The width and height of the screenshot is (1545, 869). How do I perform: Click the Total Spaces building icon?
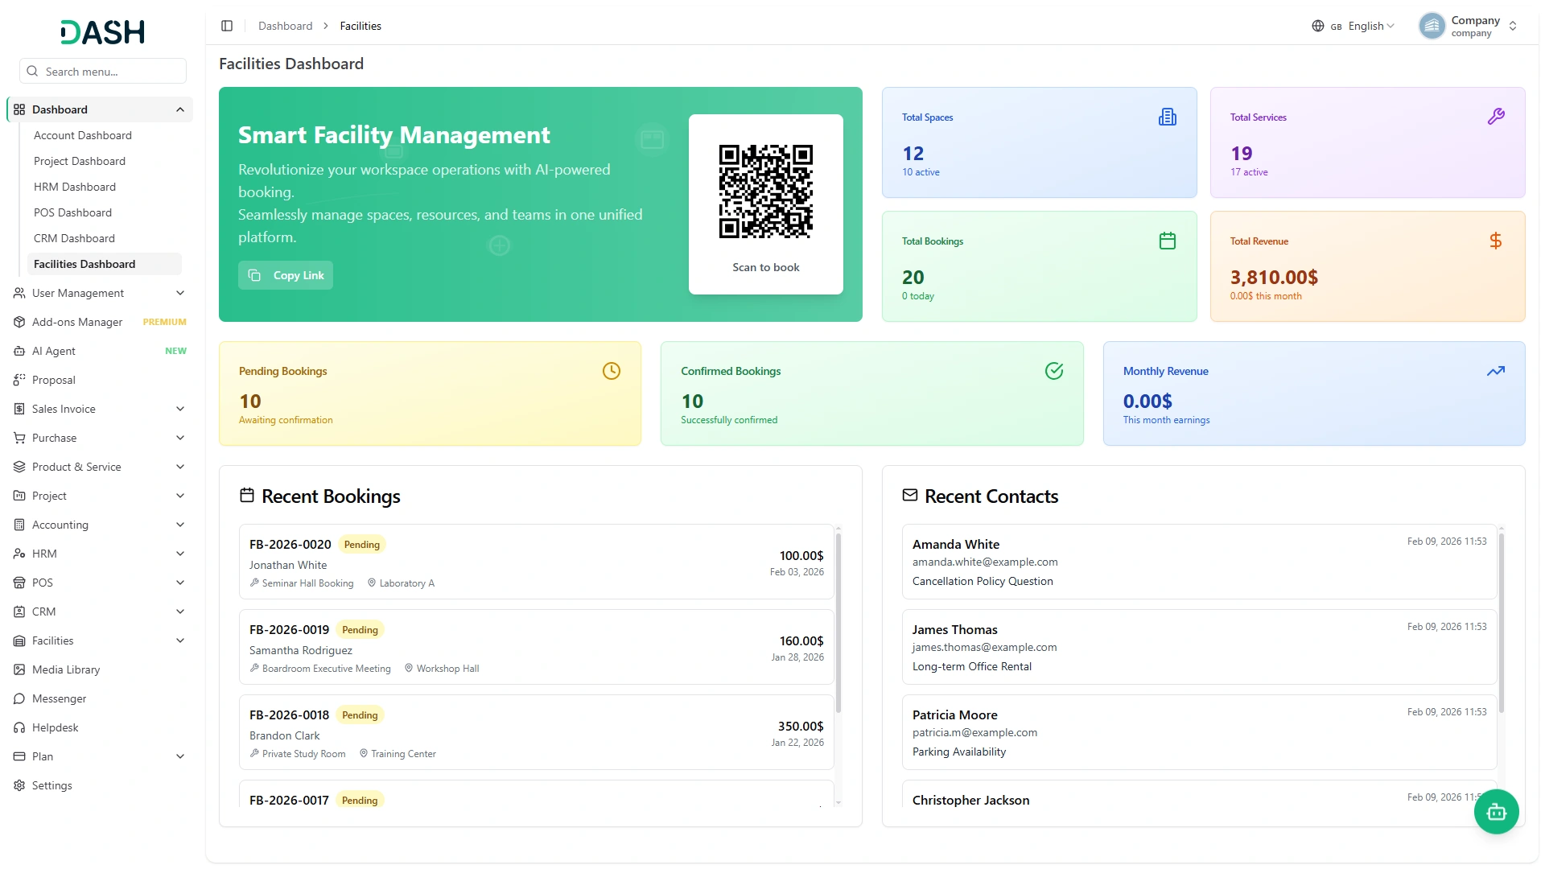pos(1167,117)
